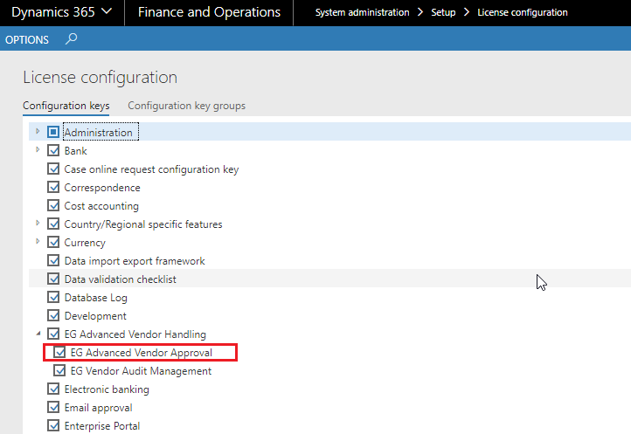Select the Email approval label
Viewport: 631px width, 434px height.
[x=98, y=408]
